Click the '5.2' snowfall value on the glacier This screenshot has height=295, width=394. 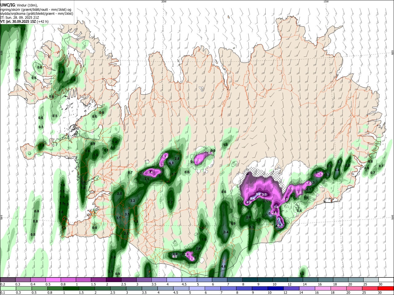pyautogui.click(x=258, y=195)
